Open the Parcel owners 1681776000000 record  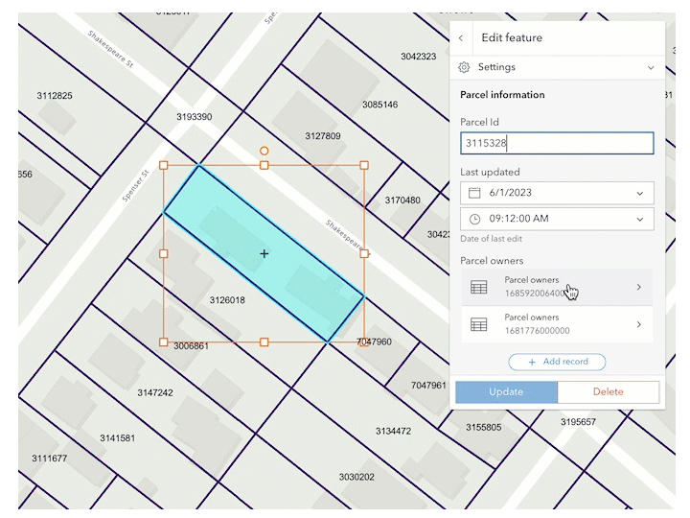557,324
